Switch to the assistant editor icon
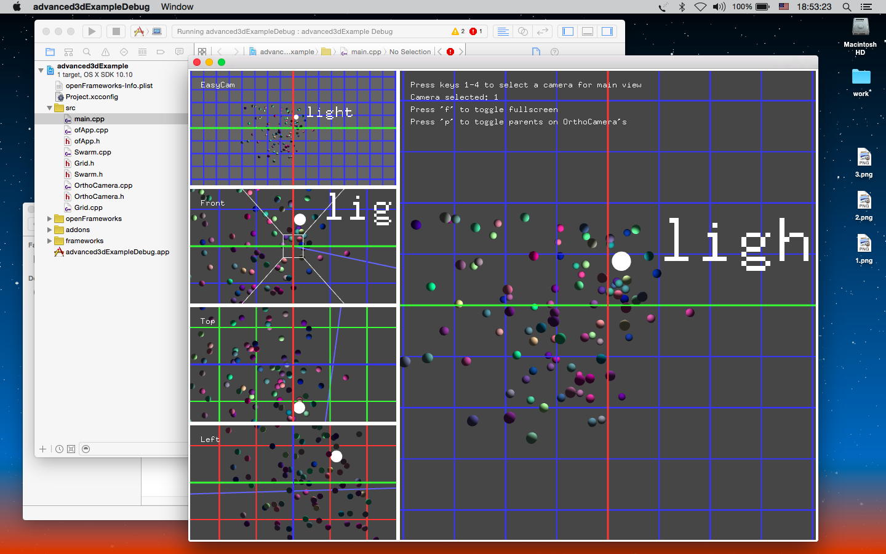The height and width of the screenshot is (554, 886). [x=522, y=31]
